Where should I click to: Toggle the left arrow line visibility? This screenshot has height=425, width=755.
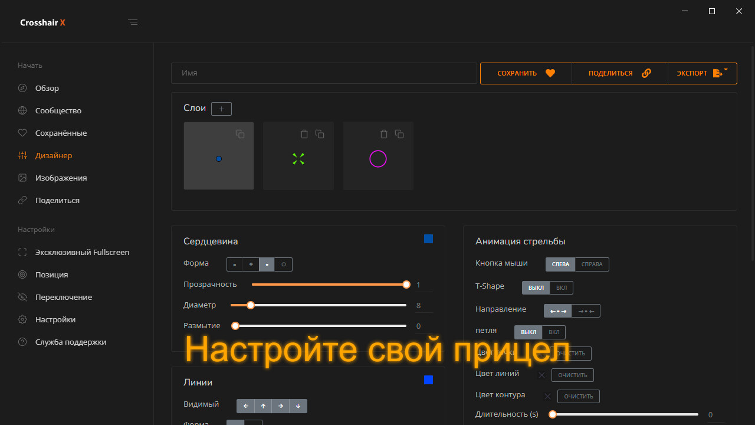pos(245,406)
